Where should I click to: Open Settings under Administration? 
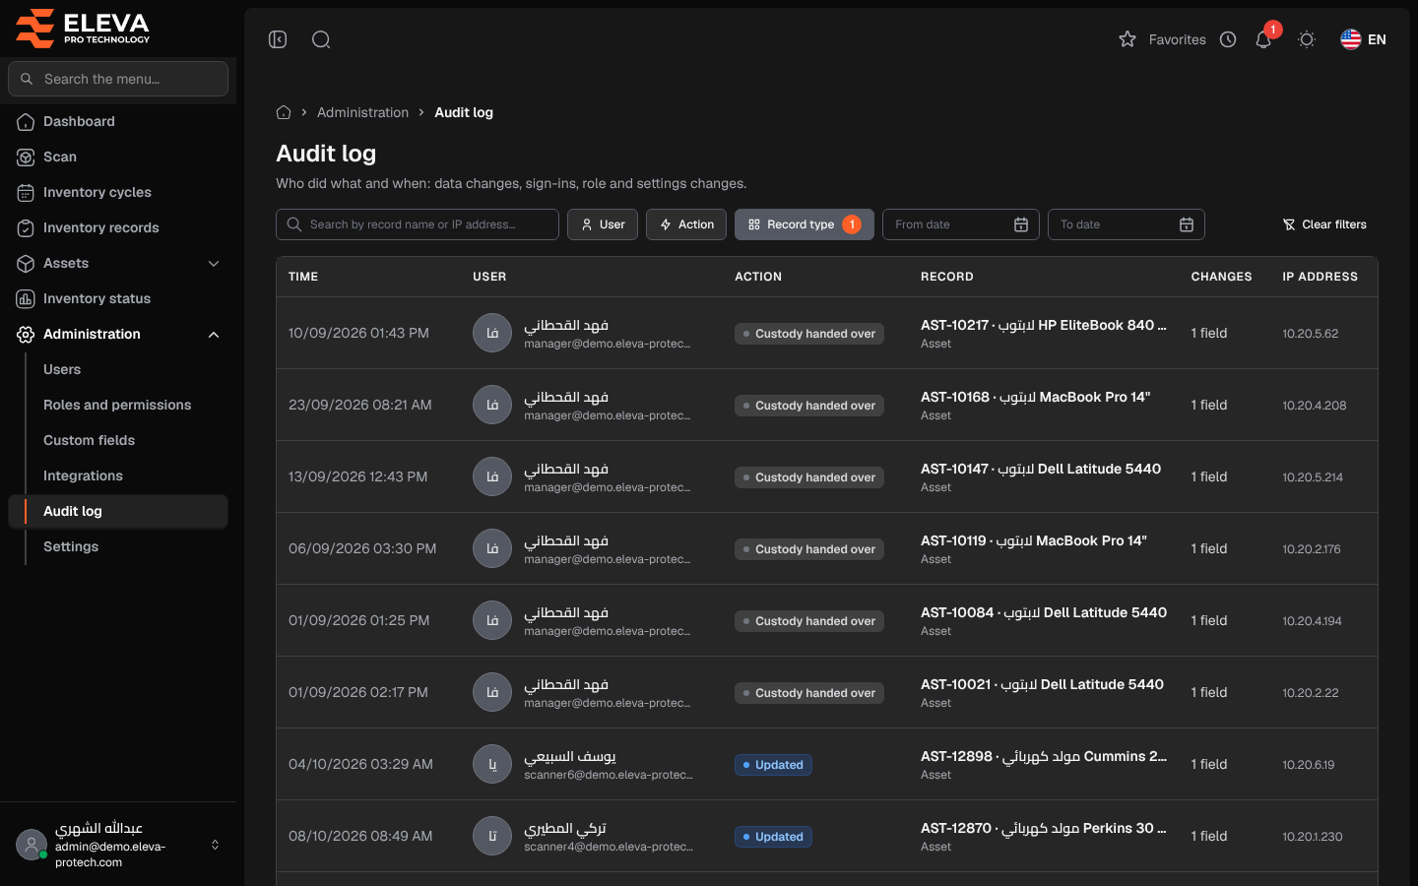tap(71, 546)
